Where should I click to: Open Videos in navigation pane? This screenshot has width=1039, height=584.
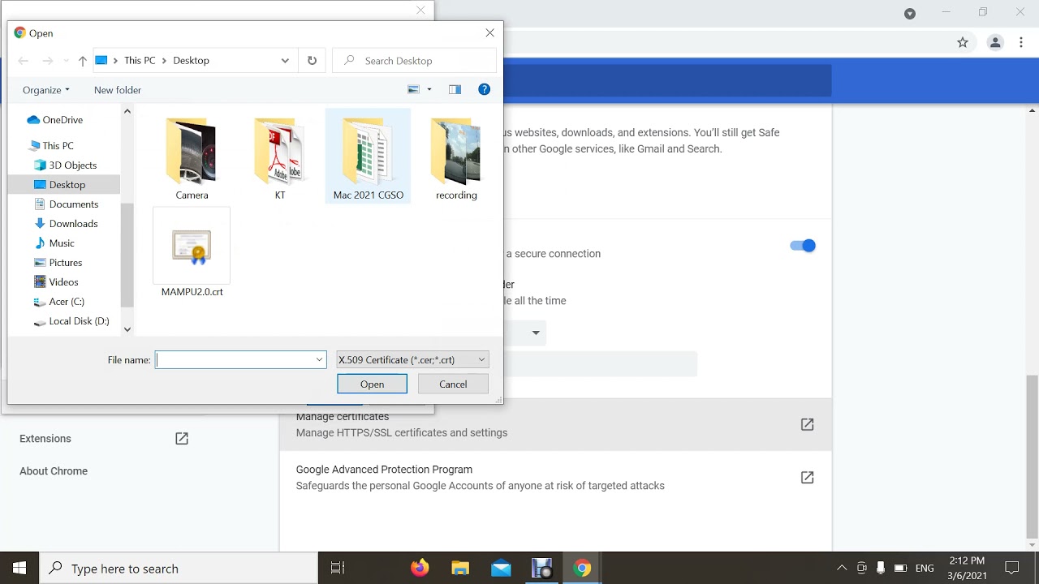pyautogui.click(x=63, y=282)
